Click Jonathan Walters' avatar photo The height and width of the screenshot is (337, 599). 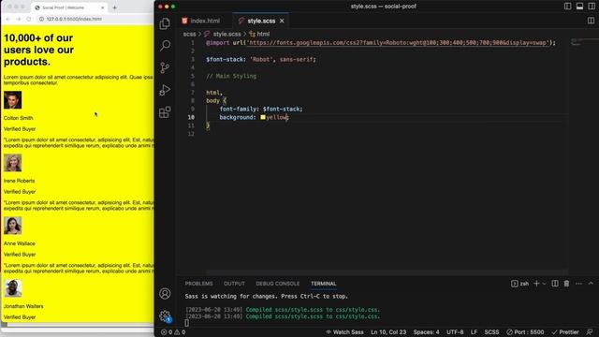(x=12, y=288)
